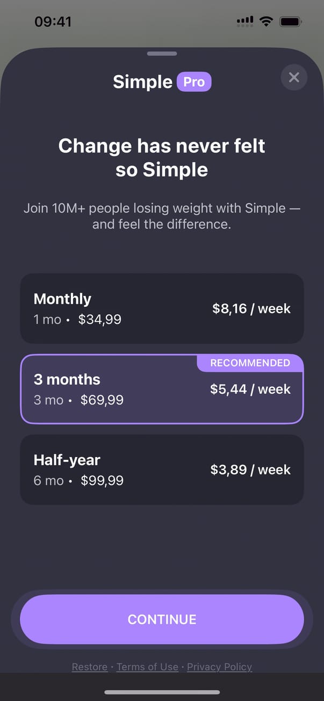
Task: Select the Half-year plan
Action: click(162, 469)
